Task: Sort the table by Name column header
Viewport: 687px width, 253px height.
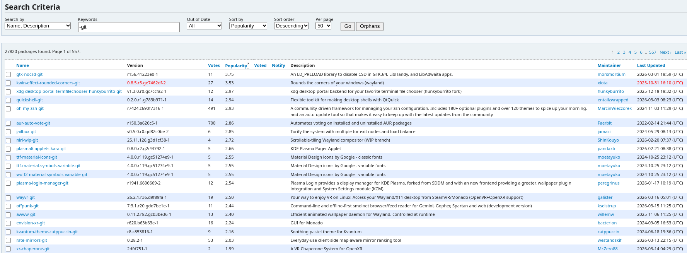Action: coord(22,66)
